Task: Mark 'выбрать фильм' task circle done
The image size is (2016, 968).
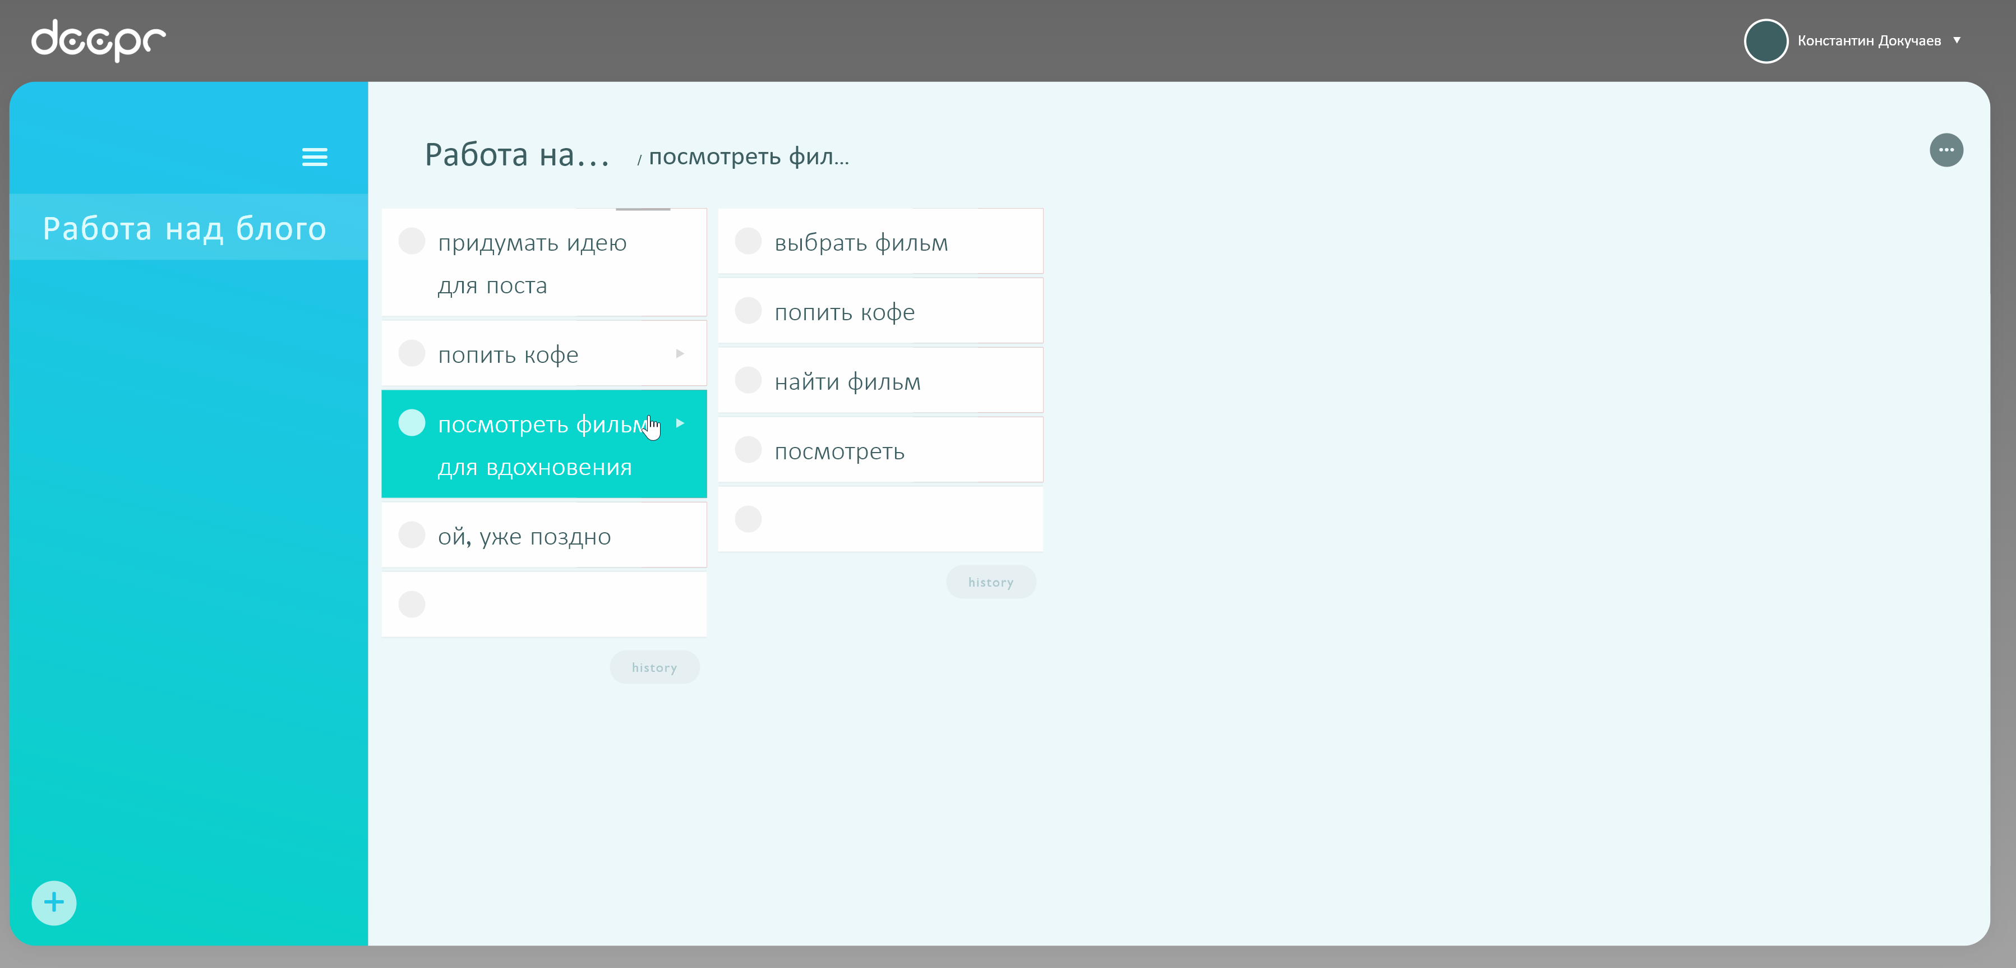Action: [748, 241]
